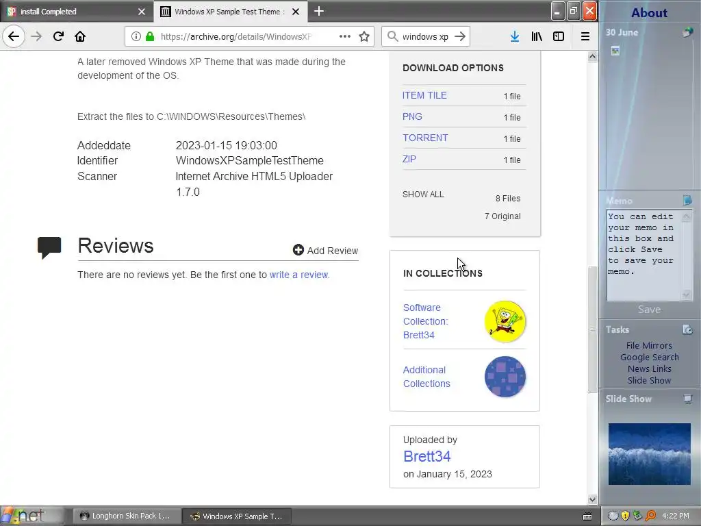Click memo box scroll up arrow
701x526 pixels.
click(686, 216)
